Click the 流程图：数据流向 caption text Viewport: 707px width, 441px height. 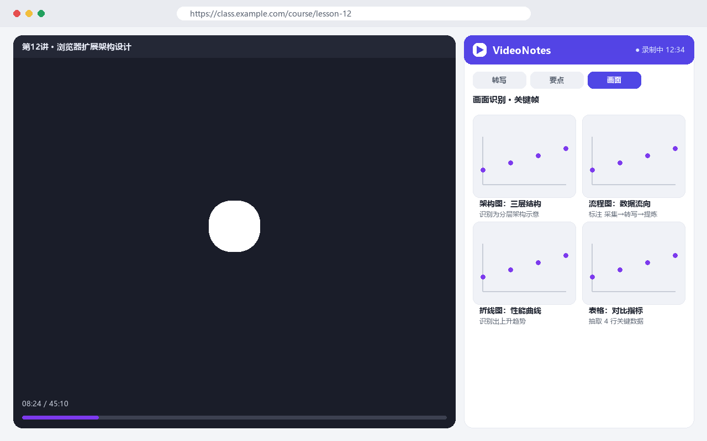pos(620,204)
